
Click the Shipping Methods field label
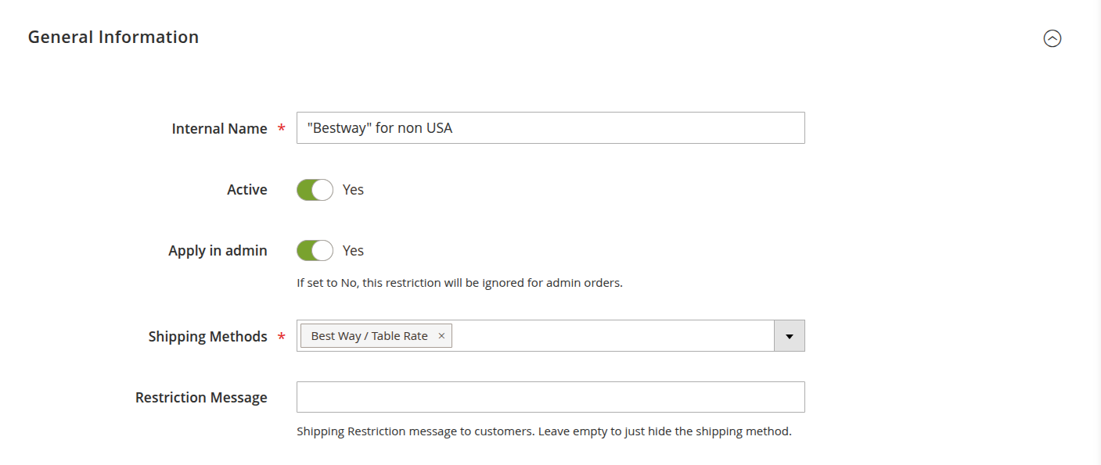(x=207, y=337)
